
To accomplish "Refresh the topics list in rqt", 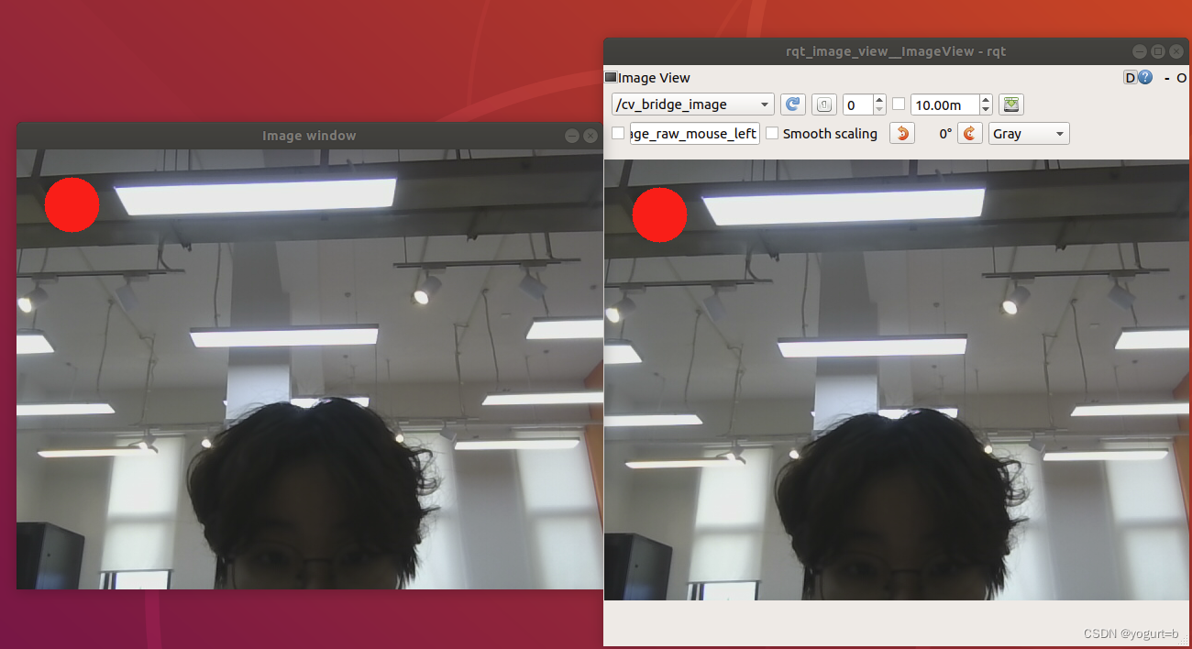I will (793, 104).
